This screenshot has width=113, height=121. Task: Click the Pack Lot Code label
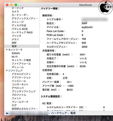(x=56, y=31)
